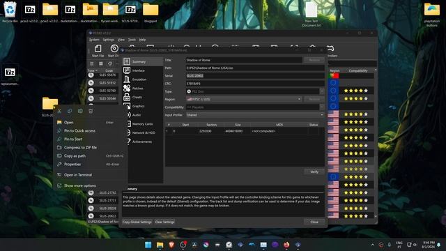This screenshot has height=251, width=446.
Task: Open the System menu in PCSX2
Action: tap(94, 40)
